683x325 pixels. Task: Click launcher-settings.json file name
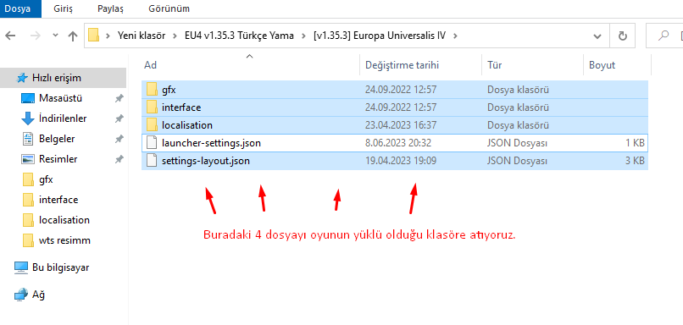coord(211,143)
